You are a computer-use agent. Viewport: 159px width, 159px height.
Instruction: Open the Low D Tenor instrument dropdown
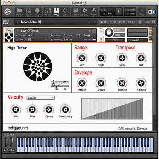click(x=18, y=31)
